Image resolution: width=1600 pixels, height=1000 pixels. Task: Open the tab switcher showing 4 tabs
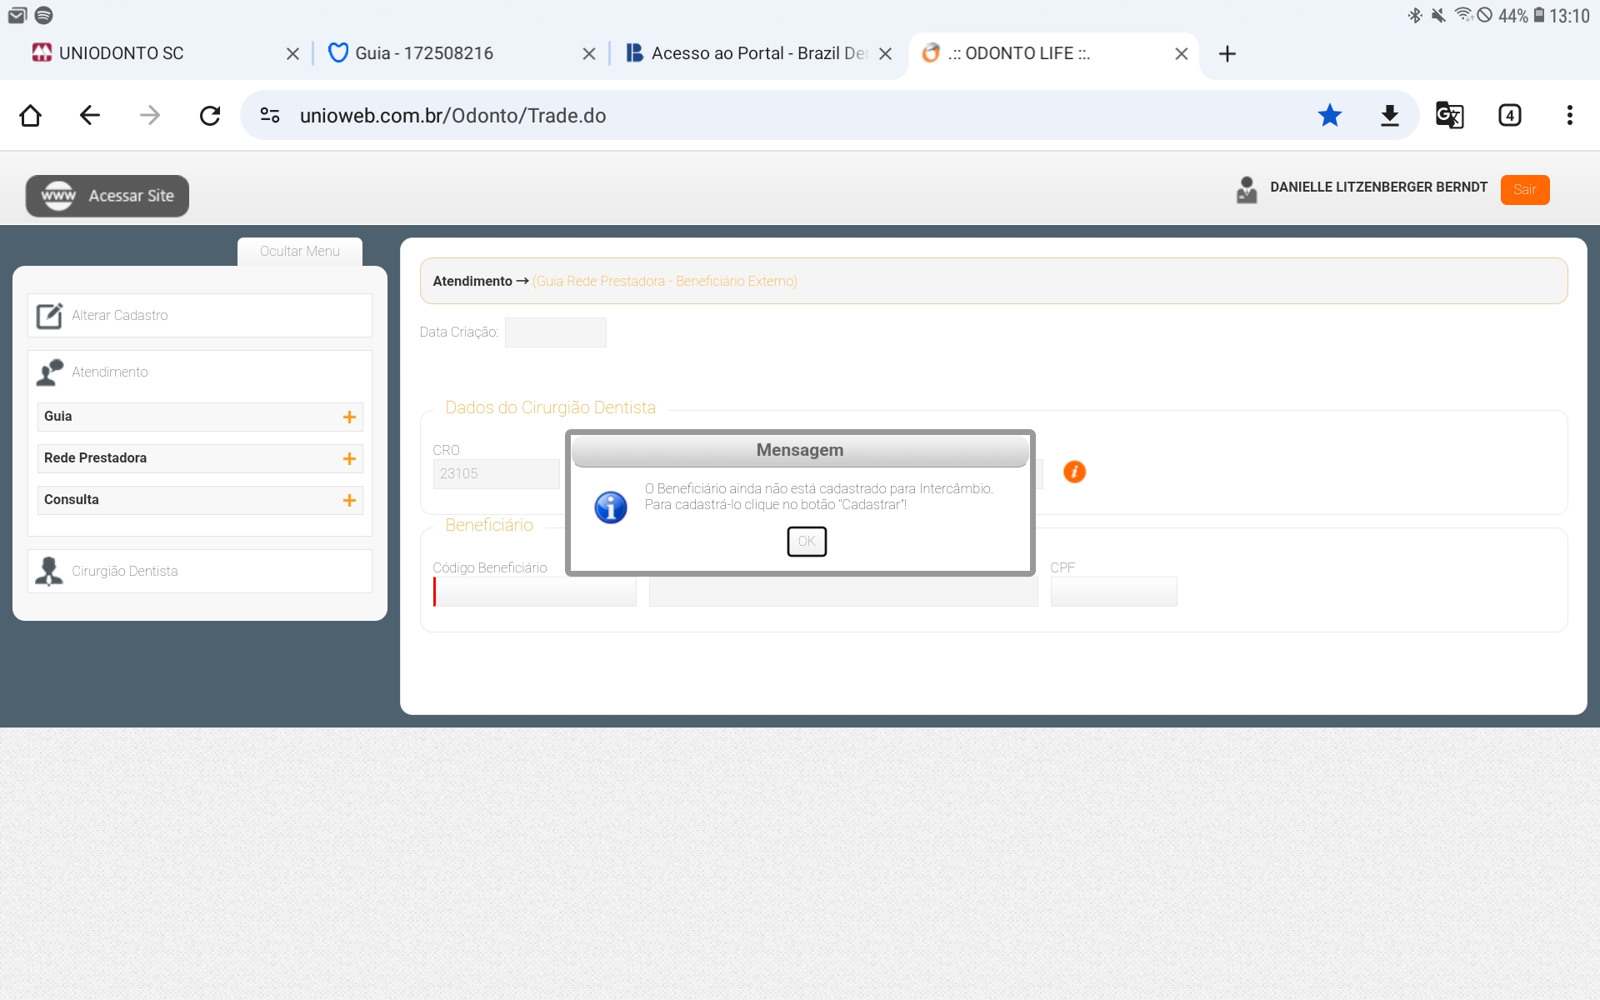pos(1509,115)
